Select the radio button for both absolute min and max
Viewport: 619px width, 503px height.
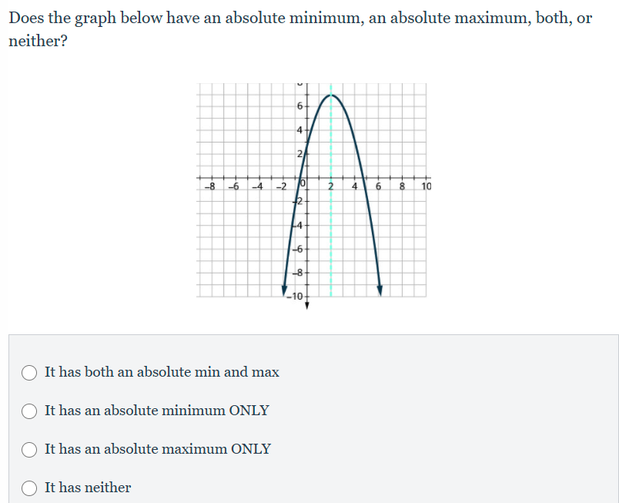[29, 372]
